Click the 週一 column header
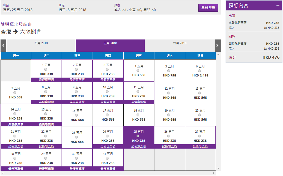This screenshot has height=176, width=283. point(16,56)
